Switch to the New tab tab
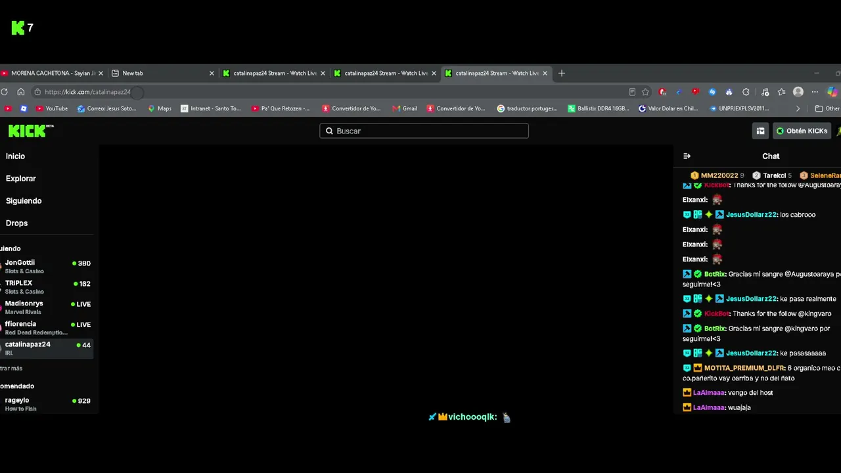The height and width of the screenshot is (473, 841). [x=163, y=73]
